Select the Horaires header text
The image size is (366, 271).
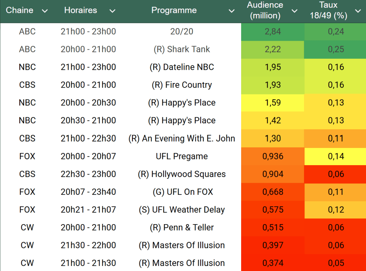80,10
